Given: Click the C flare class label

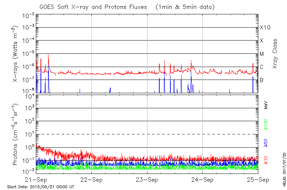Looking at the screenshot, I should tap(262, 67).
